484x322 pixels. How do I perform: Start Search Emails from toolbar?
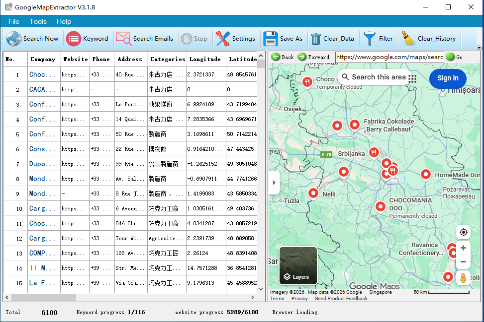(123, 39)
